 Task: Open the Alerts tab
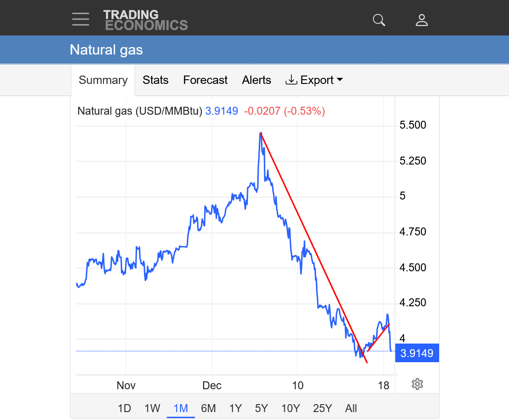(256, 80)
